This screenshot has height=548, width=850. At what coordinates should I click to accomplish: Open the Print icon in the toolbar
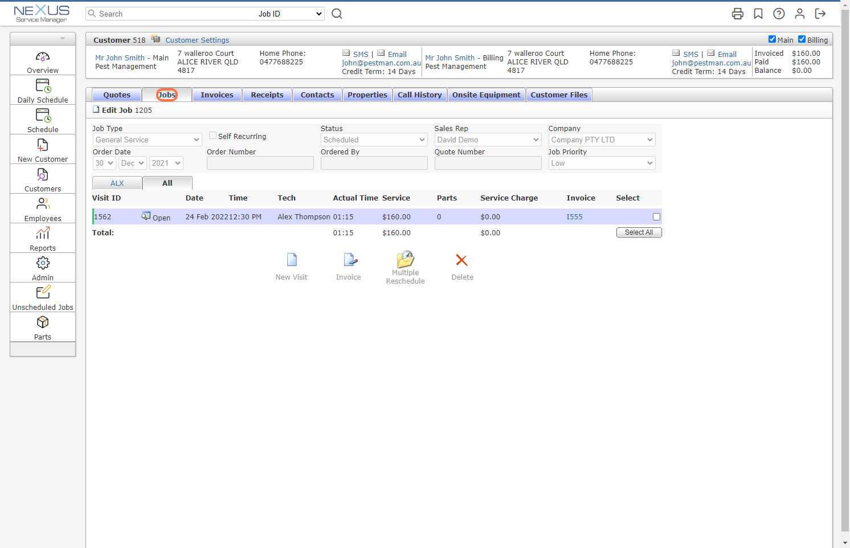tap(737, 13)
